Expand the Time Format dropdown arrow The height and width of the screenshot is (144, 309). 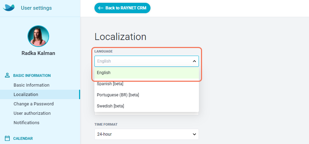(194, 134)
